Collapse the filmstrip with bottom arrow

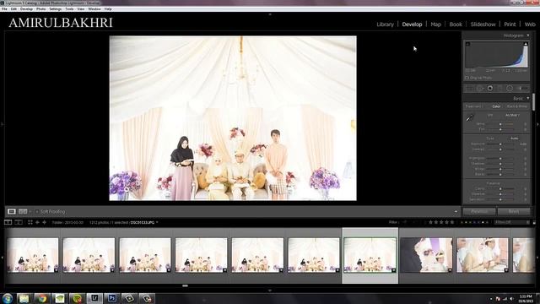(x=270, y=290)
